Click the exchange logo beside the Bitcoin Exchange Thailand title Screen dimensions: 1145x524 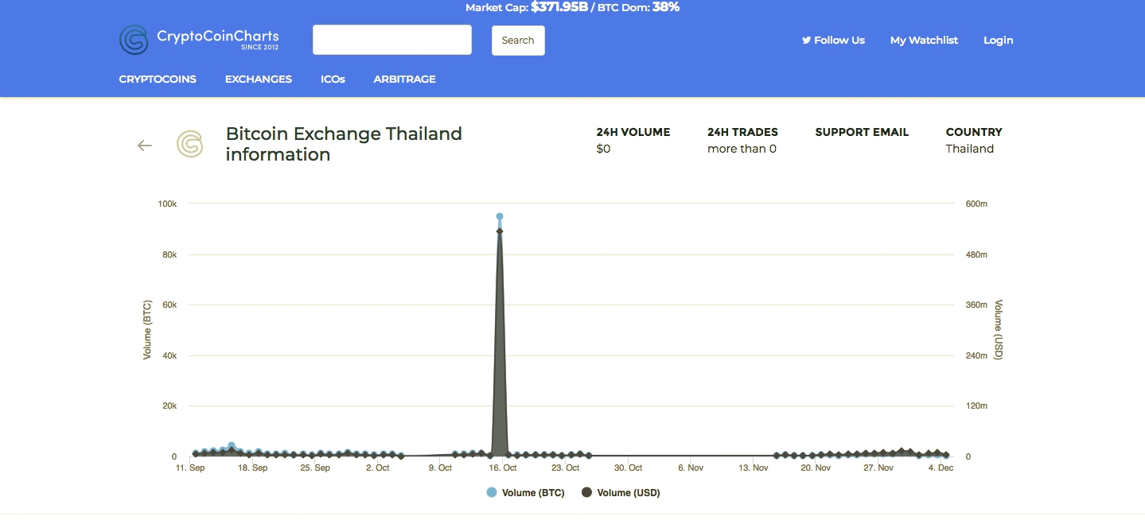pos(189,144)
